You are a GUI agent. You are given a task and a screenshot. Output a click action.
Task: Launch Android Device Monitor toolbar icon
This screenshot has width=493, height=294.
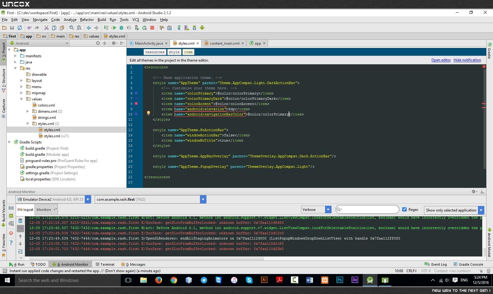[202, 28]
